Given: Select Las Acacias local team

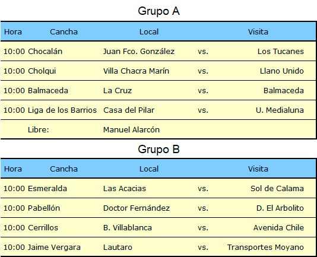Looking at the screenshot, I should [x=125, y=189].
